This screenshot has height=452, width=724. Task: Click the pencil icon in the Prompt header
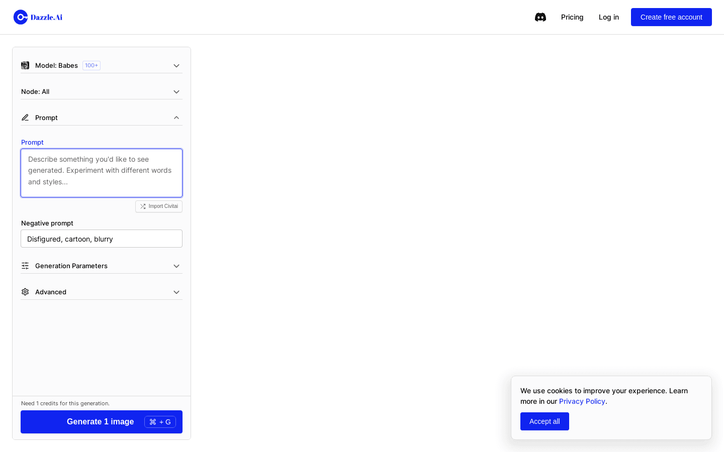25,118
